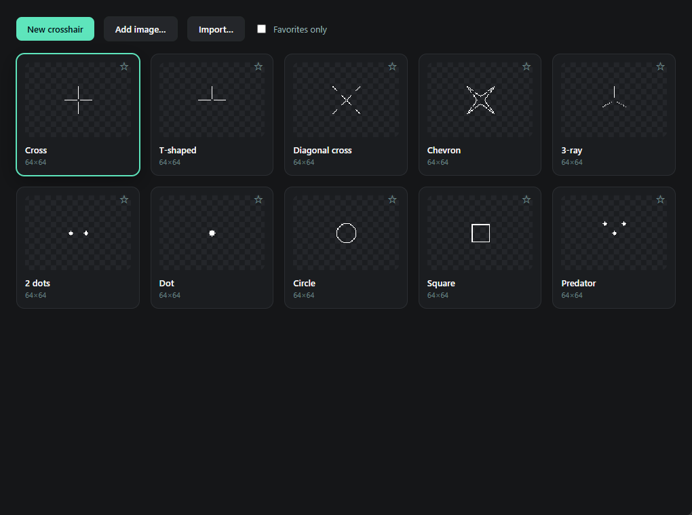This screenshot has height=515, width=692.
Task: Favorite the Square crosshair
Action: [526, 199]
